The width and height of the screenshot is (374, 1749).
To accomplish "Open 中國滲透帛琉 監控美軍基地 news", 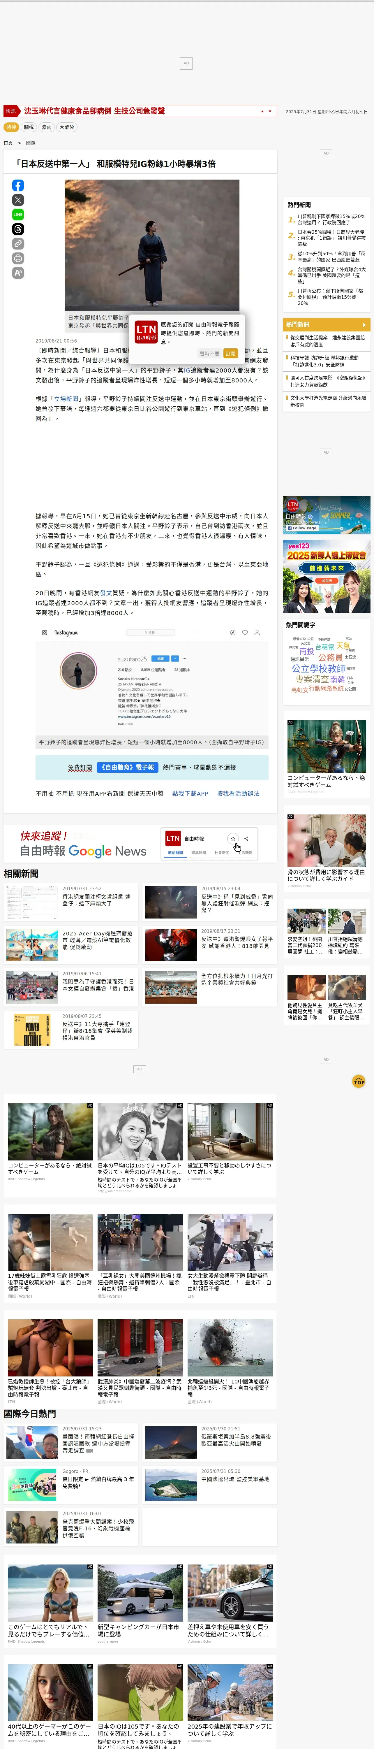I will pos(236,1479).
